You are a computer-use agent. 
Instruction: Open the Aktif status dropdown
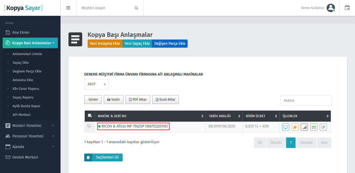96,84
